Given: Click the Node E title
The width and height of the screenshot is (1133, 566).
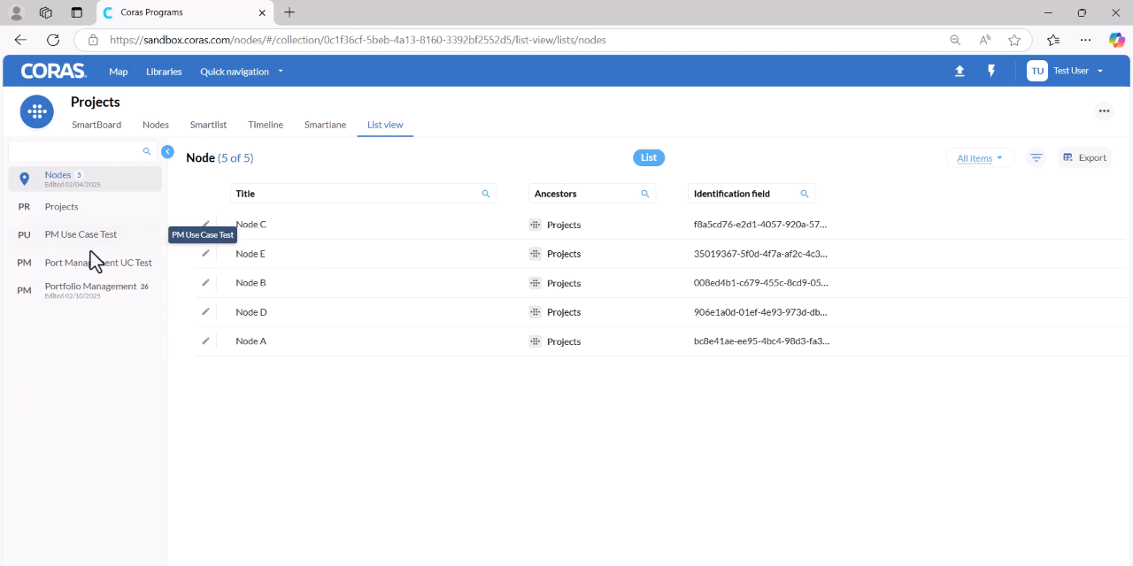Looking at the screenshot, I should (x=250, y=254).
